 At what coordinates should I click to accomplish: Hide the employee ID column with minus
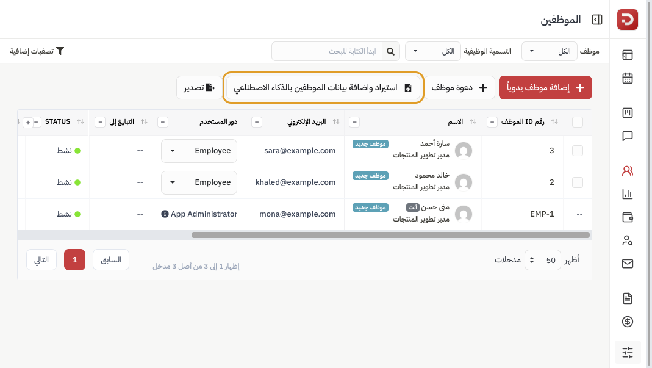(x=492, y=122)
